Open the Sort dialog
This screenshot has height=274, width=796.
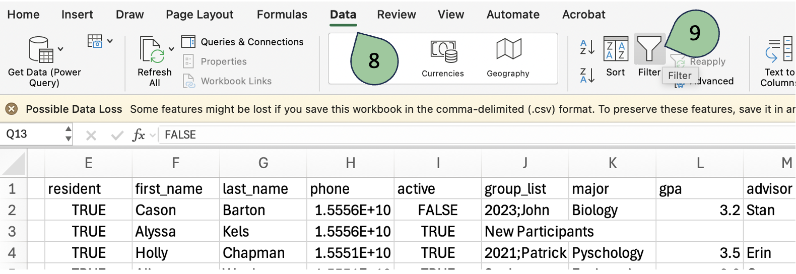[x=615, y=57]
